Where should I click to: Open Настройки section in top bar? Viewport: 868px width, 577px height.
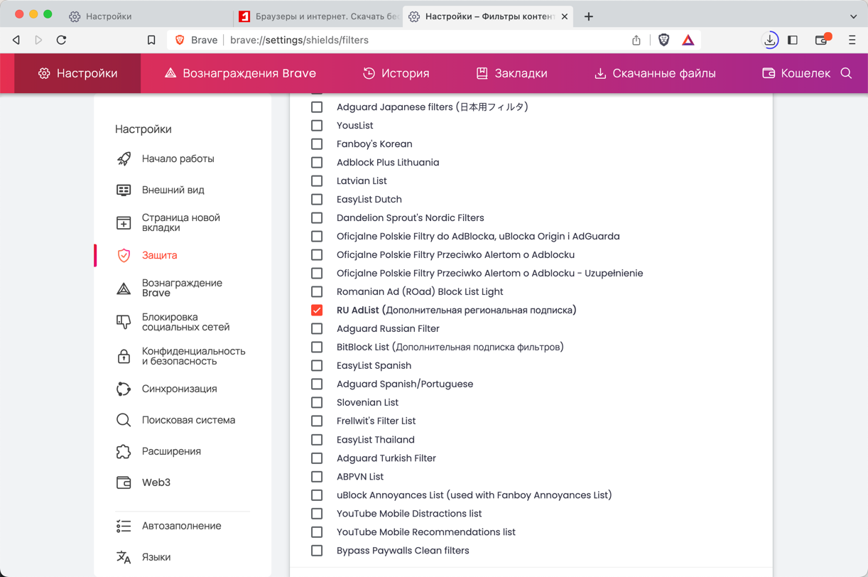77,73
